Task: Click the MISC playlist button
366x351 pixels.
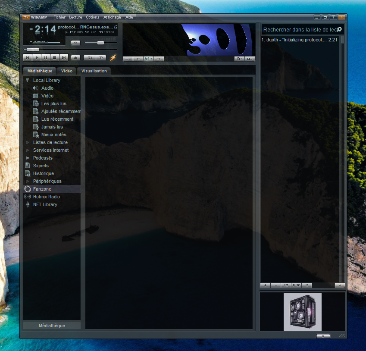Action: [297, 285]
